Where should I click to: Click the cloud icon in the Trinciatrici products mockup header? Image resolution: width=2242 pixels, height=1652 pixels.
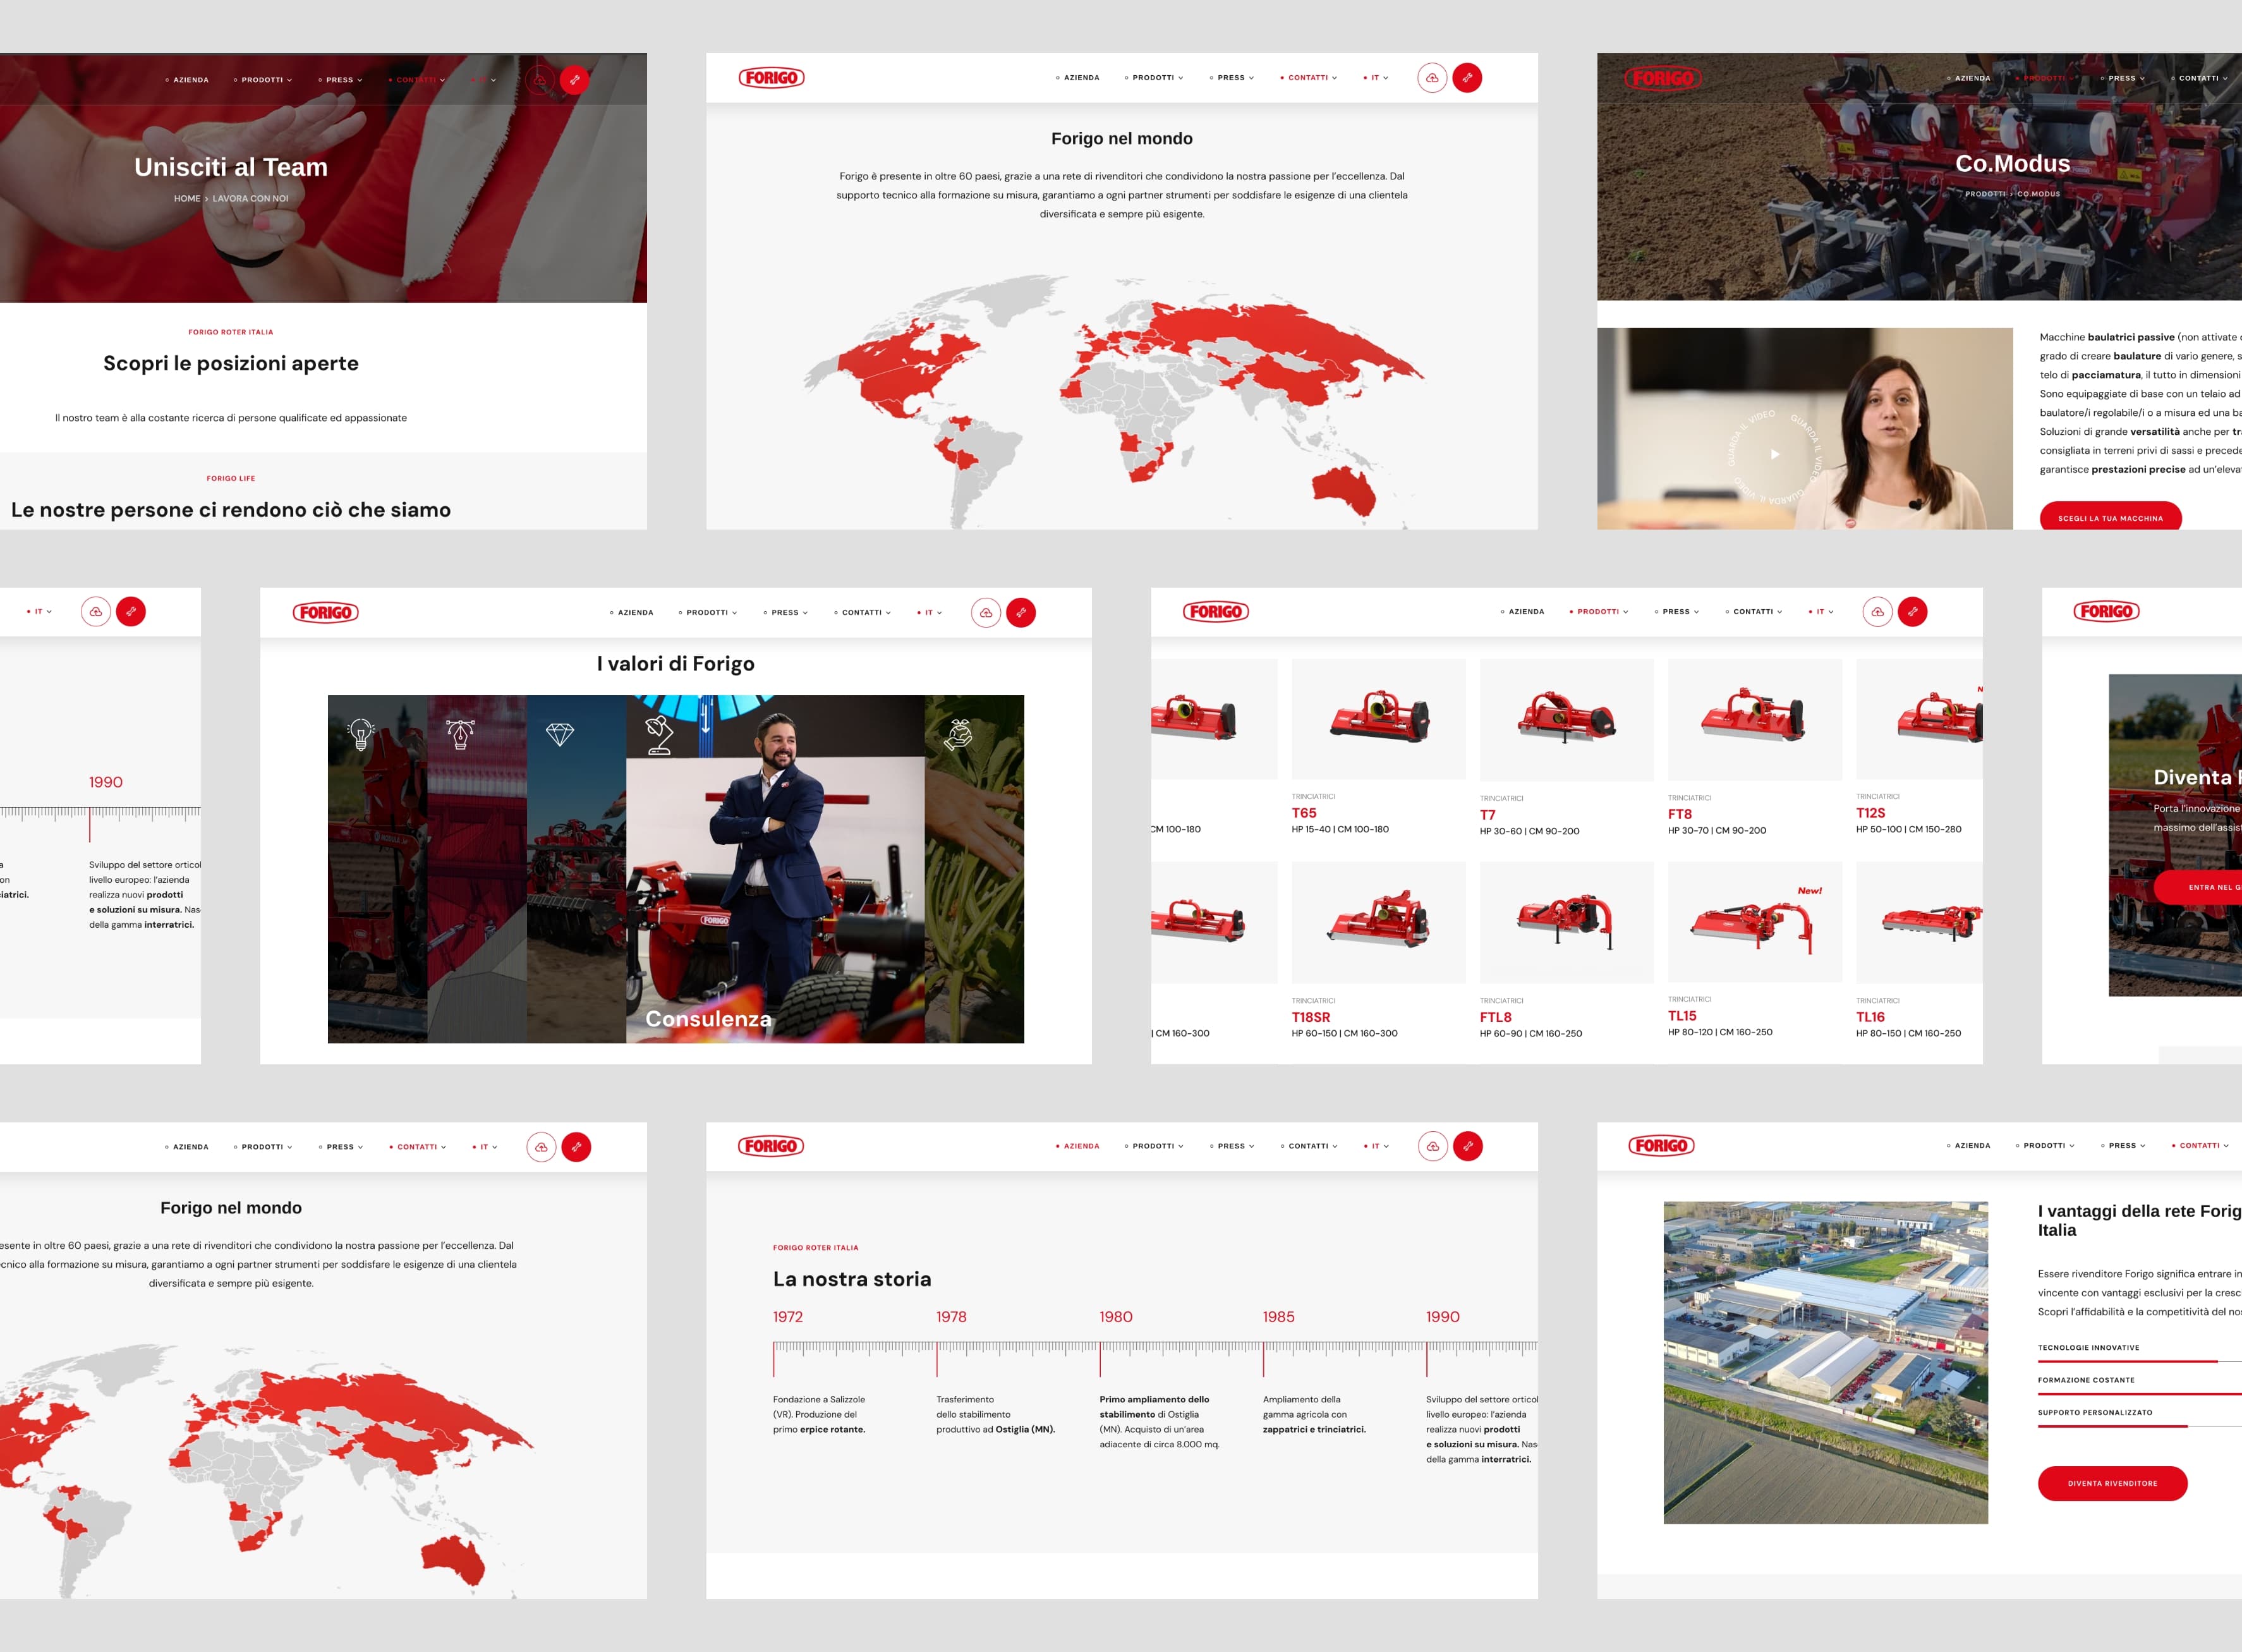click(x=1877, y=611)
